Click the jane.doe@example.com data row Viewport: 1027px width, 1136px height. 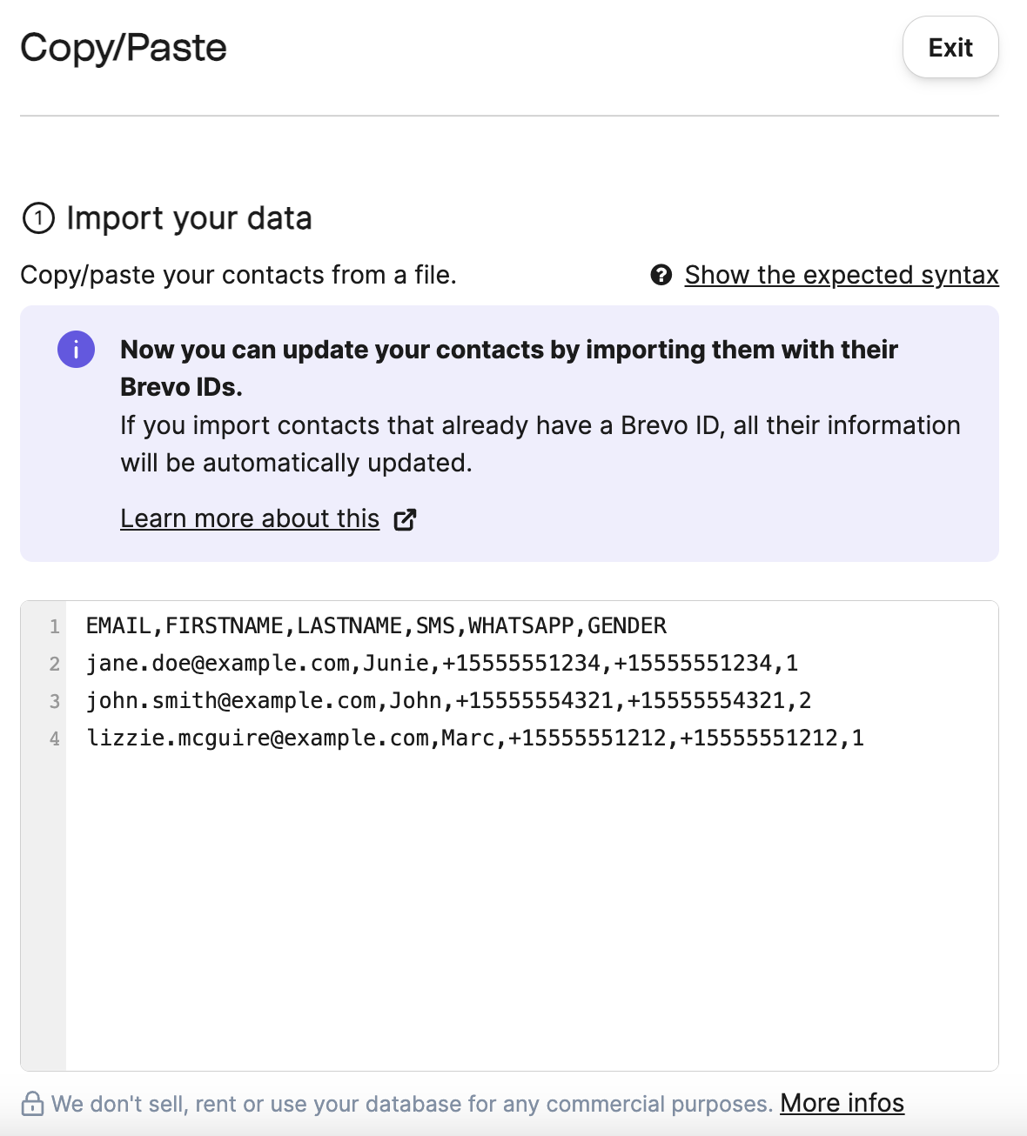click(441, 664)
